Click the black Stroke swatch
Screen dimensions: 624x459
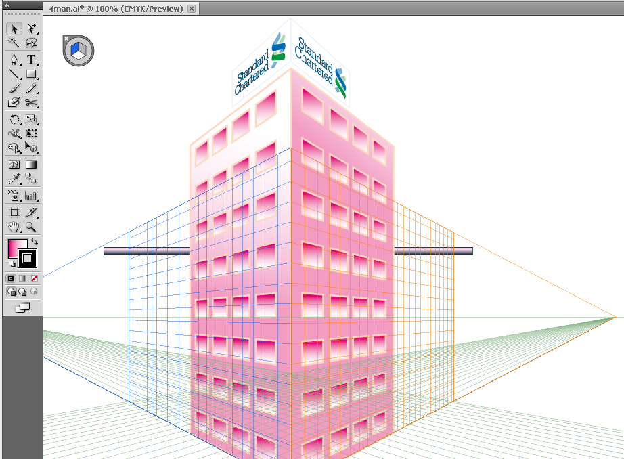tap(28, 259)
